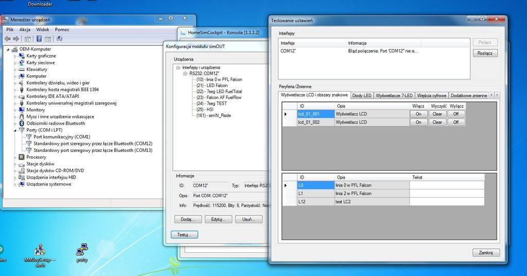This screenshot has width=527, height=276.
Task: Select the Bluetooth radios device icon
Action: point(22,124)
